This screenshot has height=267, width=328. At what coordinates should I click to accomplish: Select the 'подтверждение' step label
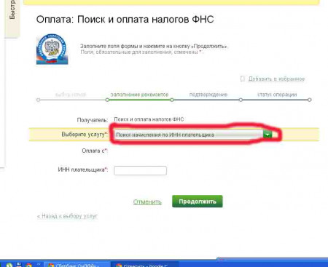click(x=208, y=95)
